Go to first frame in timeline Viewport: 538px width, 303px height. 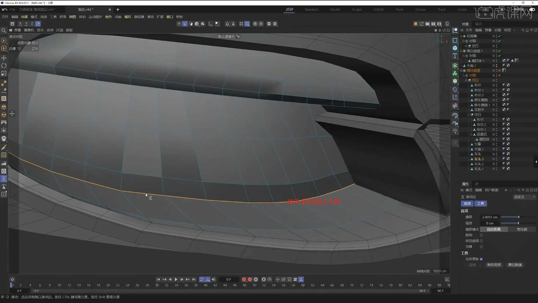pyautogui.click(x=158, y=279)
